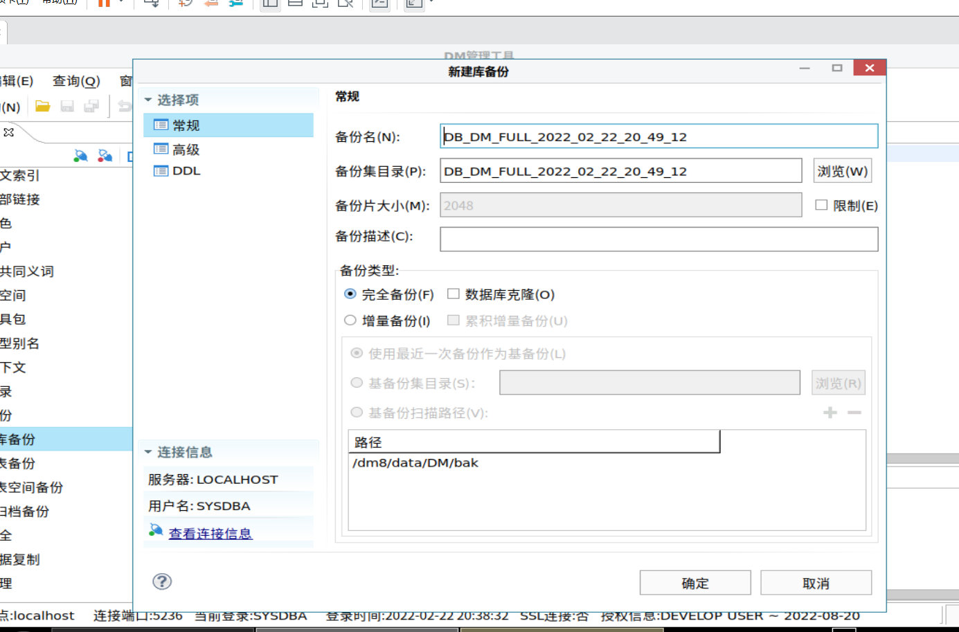Click the base backup set directory field
This screenshot has height=632, width=959.
pos(650,382)
